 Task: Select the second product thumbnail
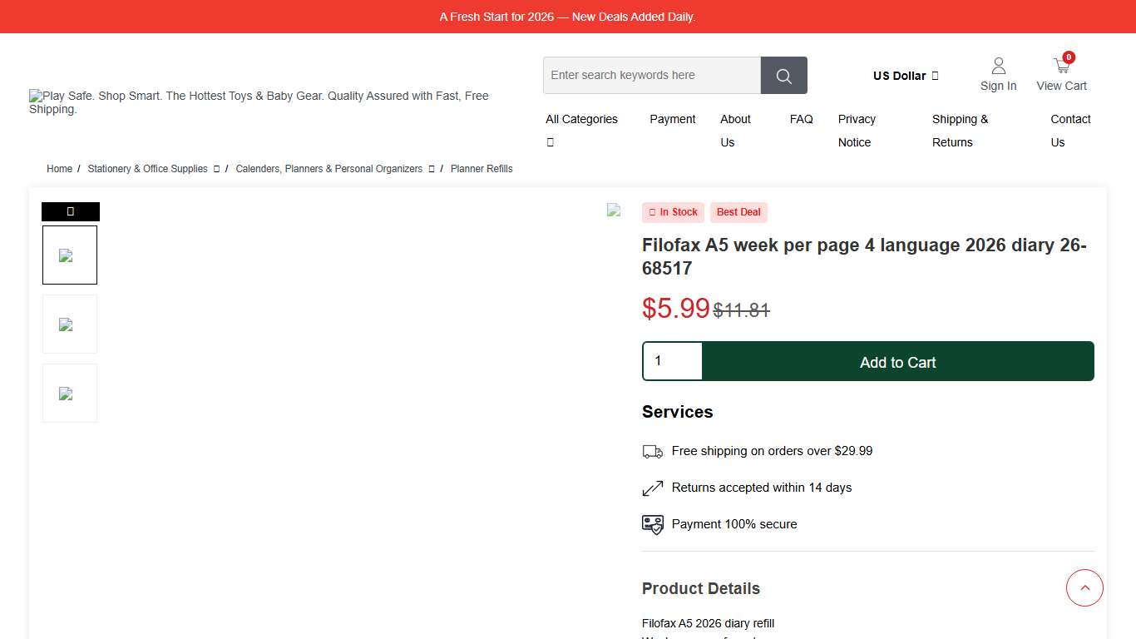click(x=70, y=324)
